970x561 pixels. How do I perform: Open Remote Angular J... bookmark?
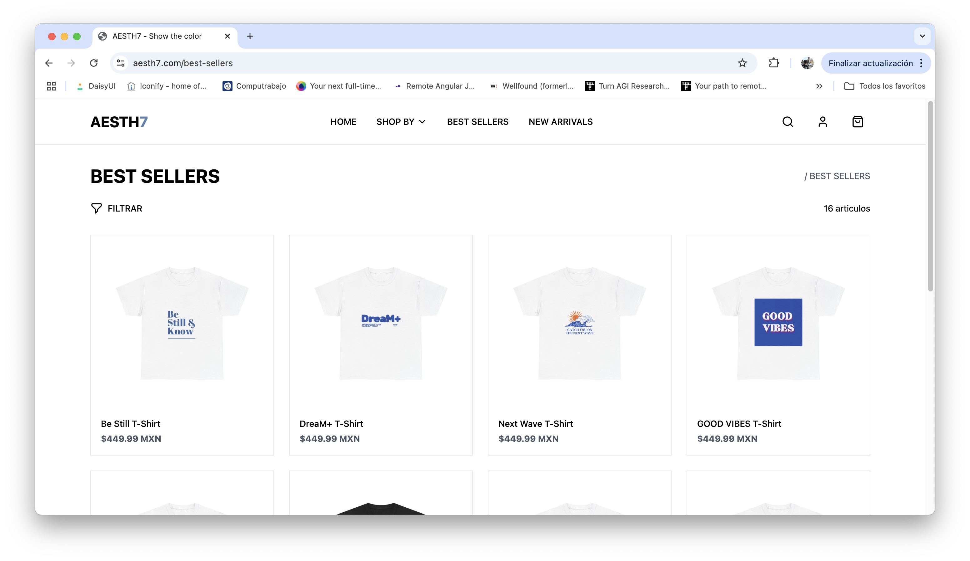(x=435, y=86)
